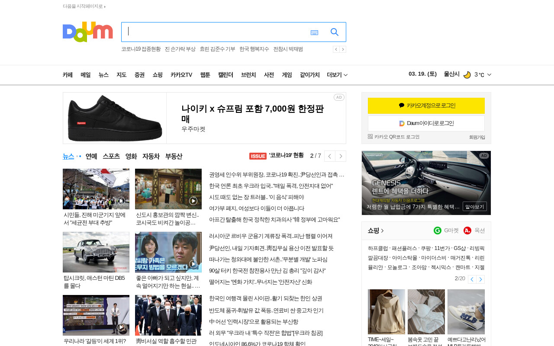The image size is (554, 346).
Task: Select the 부동산 content tab
Action: click(x=174, y=156)
